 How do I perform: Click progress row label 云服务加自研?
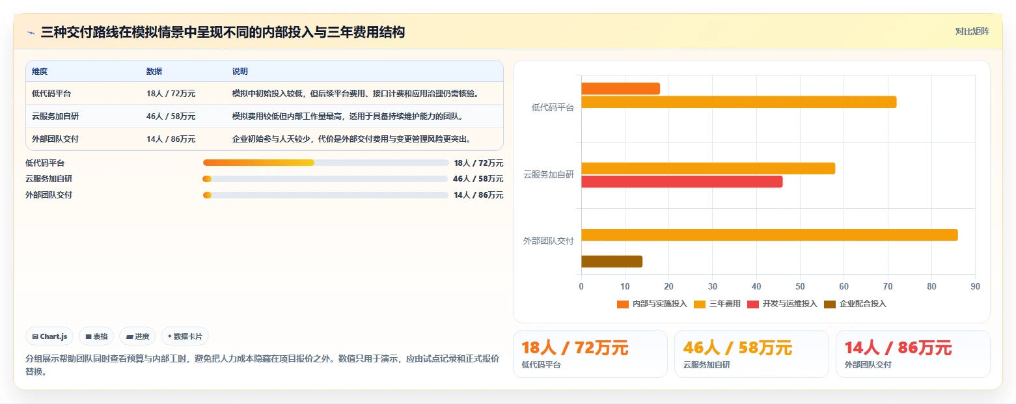49,179
